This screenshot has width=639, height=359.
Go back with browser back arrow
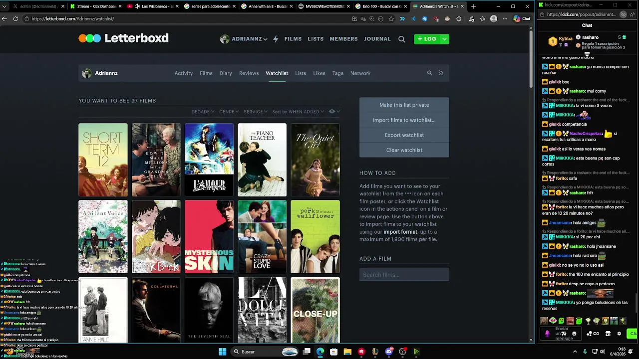tap(4, 18)
